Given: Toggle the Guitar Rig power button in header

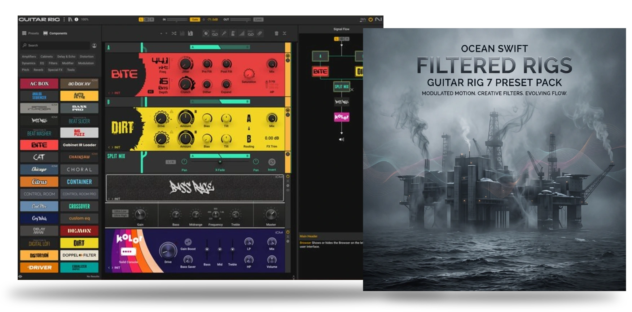Looking at the screenshot, I should (x=370, y=19).
